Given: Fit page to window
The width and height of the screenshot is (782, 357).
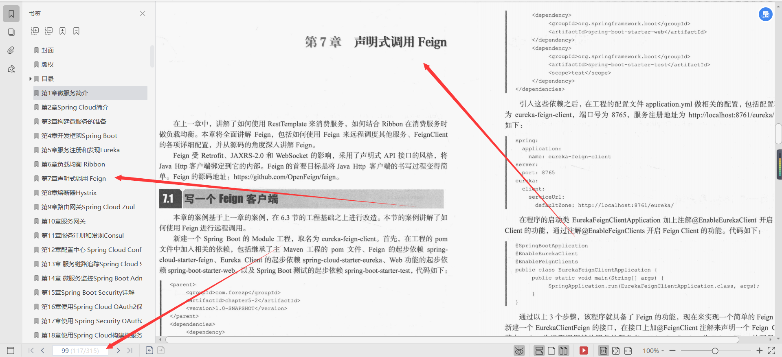Looking at the screenshot, I should pyautogui.click(x=616, y=350).
